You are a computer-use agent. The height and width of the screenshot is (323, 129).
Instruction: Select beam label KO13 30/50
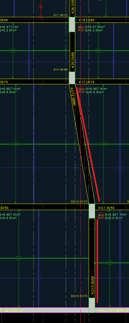click(x=93, y=285)
